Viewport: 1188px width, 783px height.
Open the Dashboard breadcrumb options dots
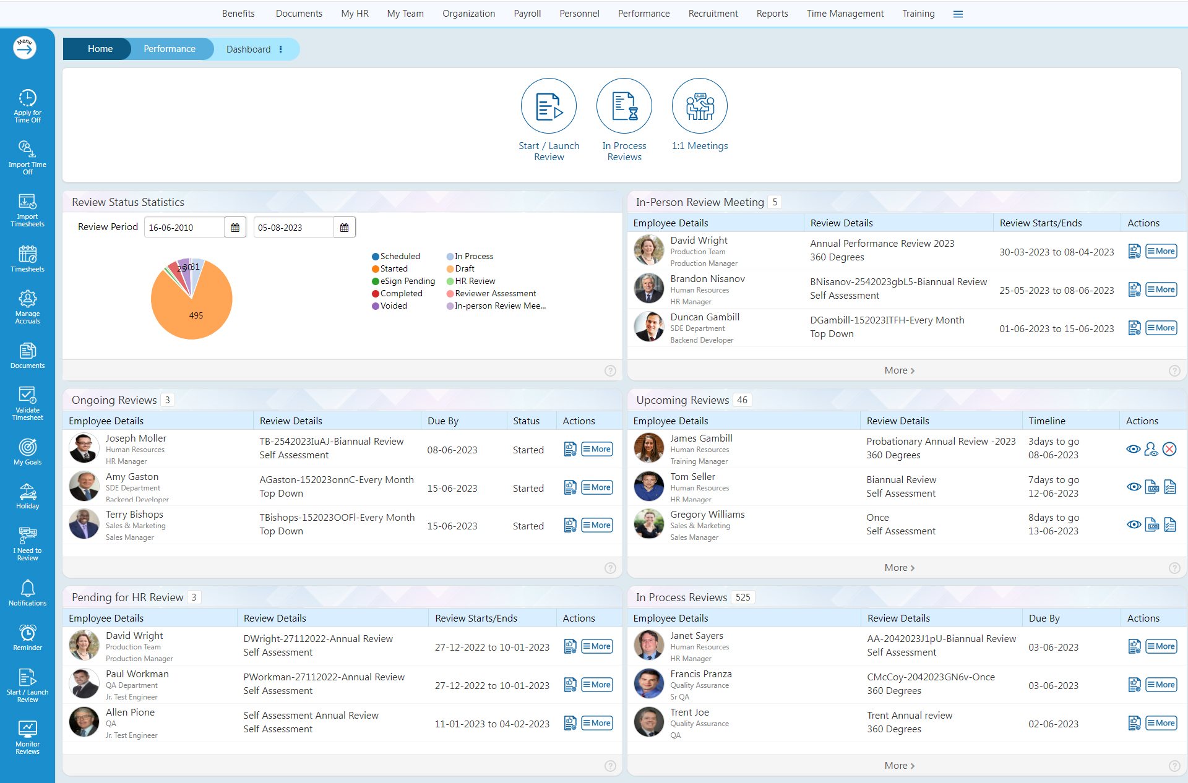[x=281, y=49]
